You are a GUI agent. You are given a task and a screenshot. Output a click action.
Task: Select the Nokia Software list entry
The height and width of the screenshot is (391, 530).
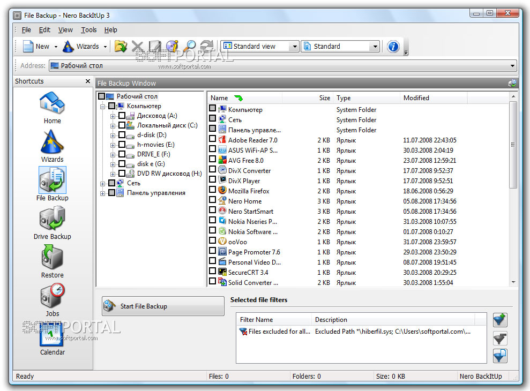[253, 232]
